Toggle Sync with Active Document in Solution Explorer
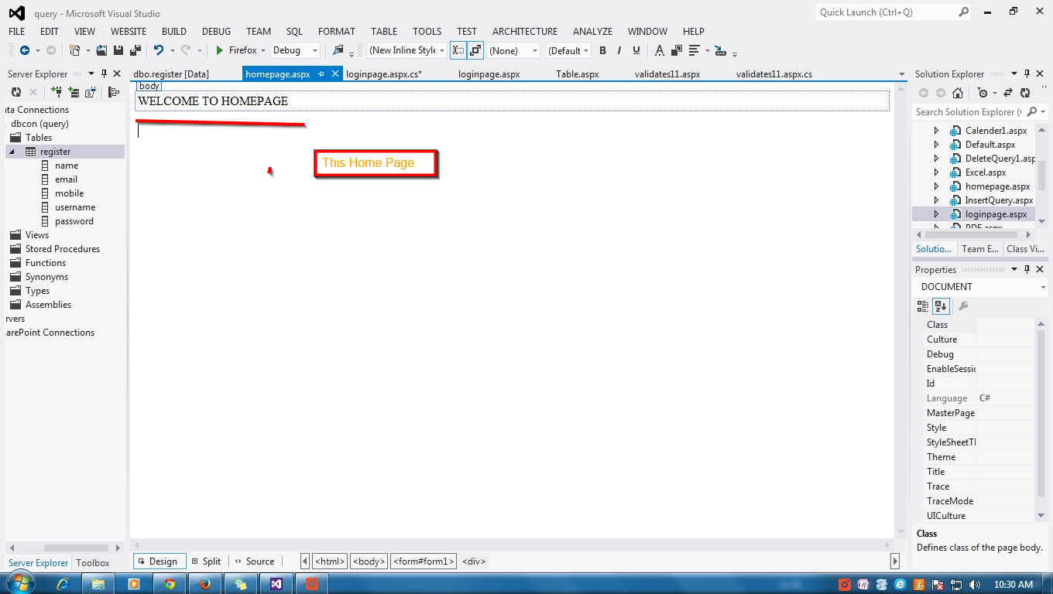Image resolution: width=1053 pixels, height=594 pixels. coord(1008,93)
